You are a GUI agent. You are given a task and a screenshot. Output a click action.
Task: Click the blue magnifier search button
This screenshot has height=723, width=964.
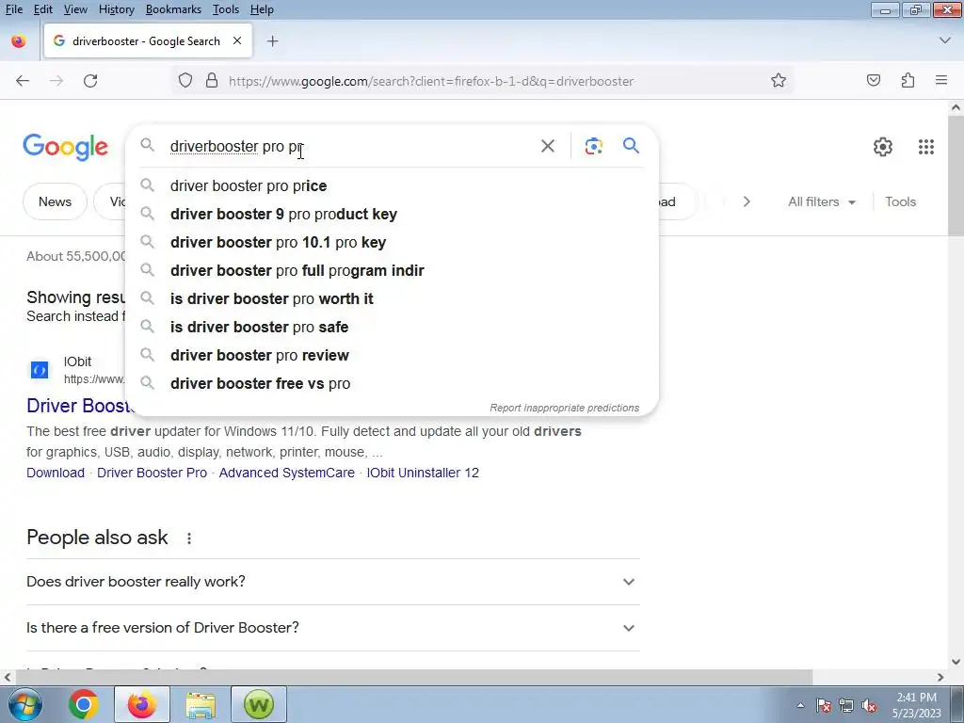coord(631,146)
